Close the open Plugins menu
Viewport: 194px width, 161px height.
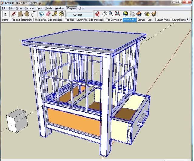click(72, 8)
